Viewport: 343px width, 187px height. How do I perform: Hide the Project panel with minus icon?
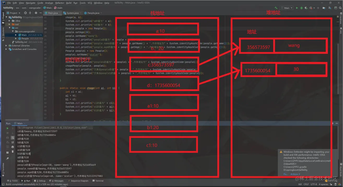(x=40, y=13)
